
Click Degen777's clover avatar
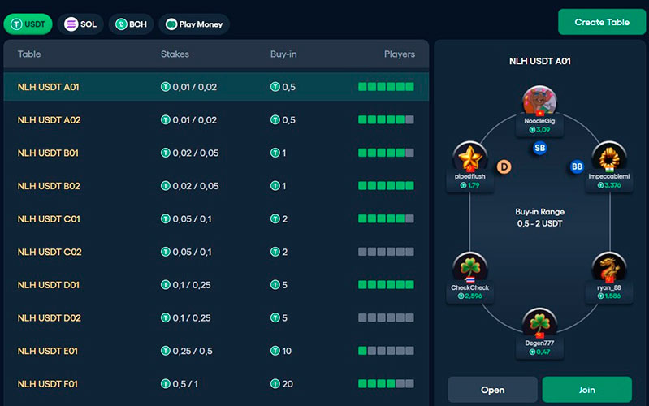[x=539, y=323]
